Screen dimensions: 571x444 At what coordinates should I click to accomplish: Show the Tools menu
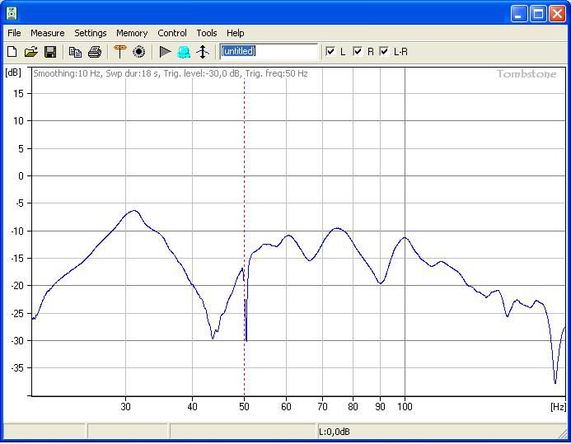tap(207, 33)
